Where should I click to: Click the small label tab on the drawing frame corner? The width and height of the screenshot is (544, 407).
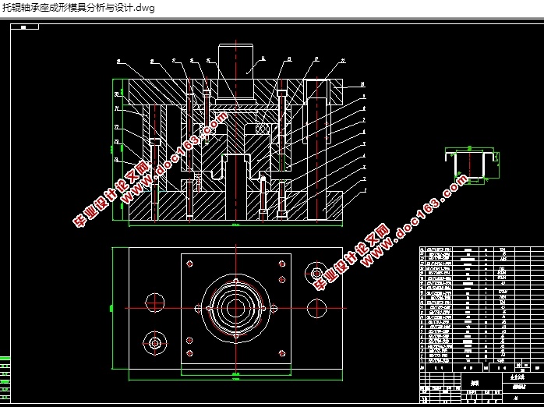pos(25,27)
